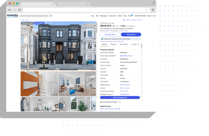Click the Movoto logo
Screen dimensions: 209x136
coord(13,16)
